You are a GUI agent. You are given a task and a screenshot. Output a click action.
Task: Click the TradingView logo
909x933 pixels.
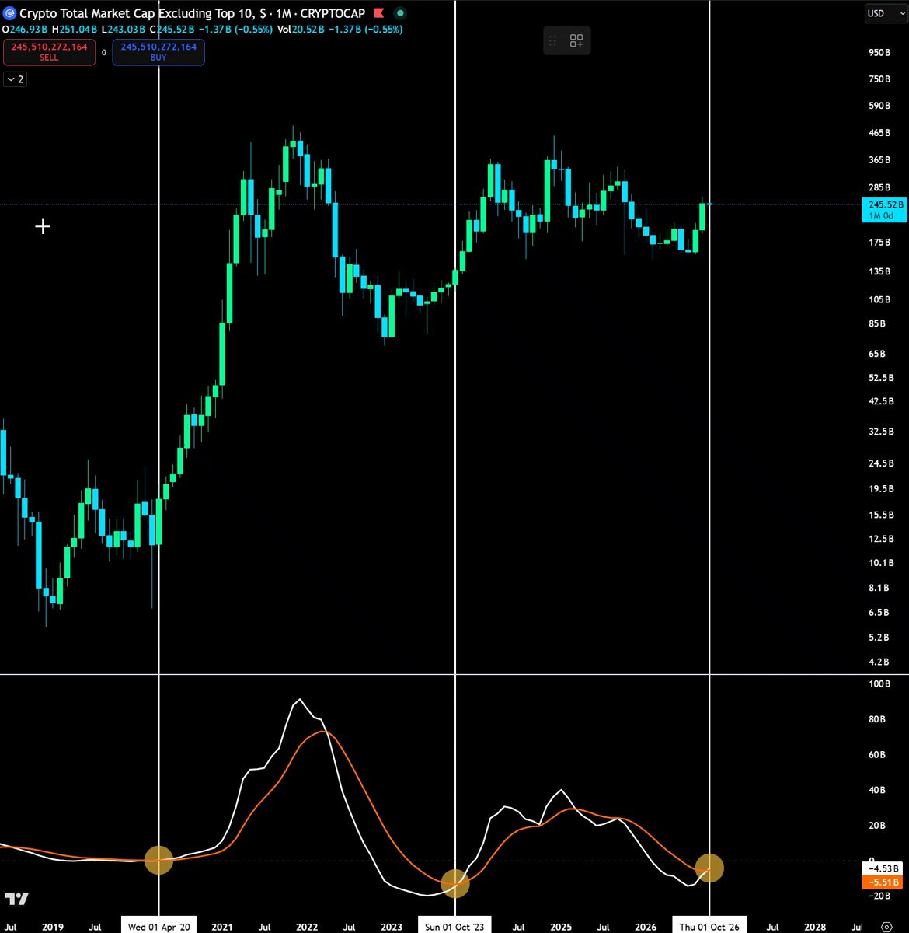(x=16, y=899)
